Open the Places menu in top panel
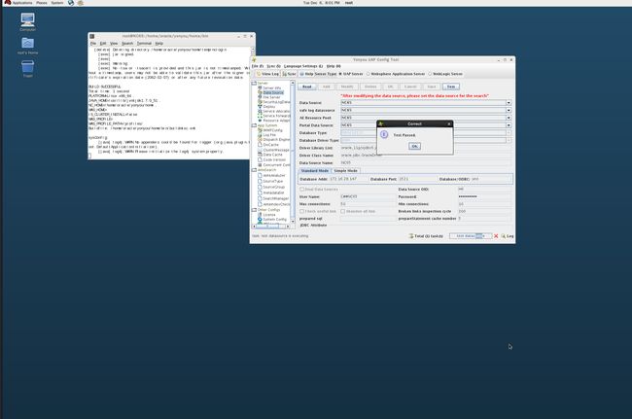The width and height of the screenshot is (632, 419). pyautogui.click(x=42, y=3)
